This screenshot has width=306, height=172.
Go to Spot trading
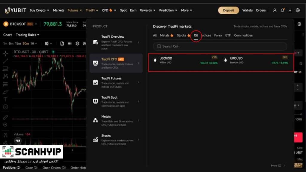(123, 10)
